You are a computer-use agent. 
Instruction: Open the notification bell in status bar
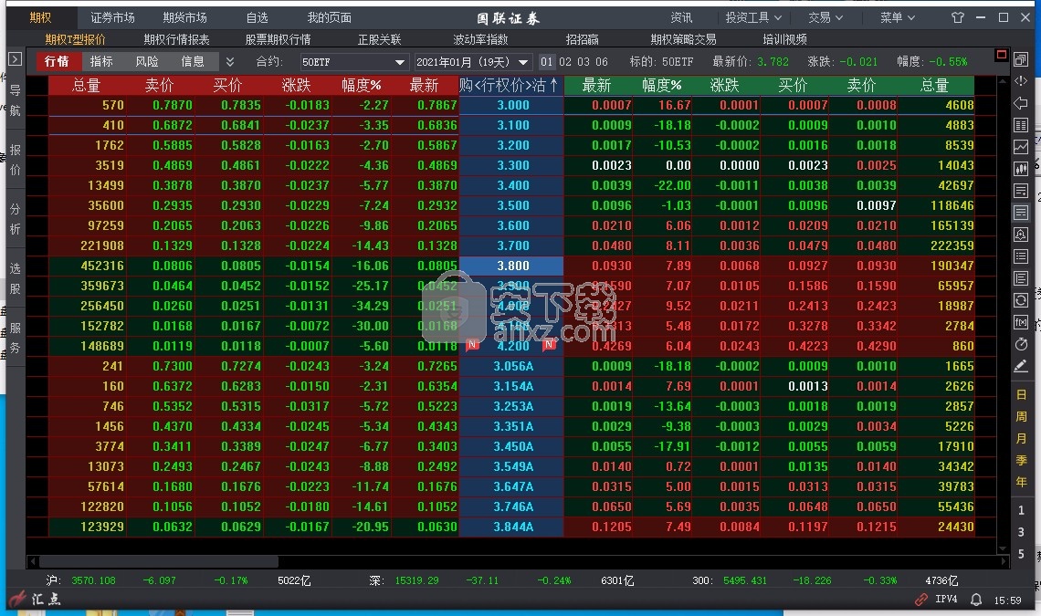(x=976, y=600)
